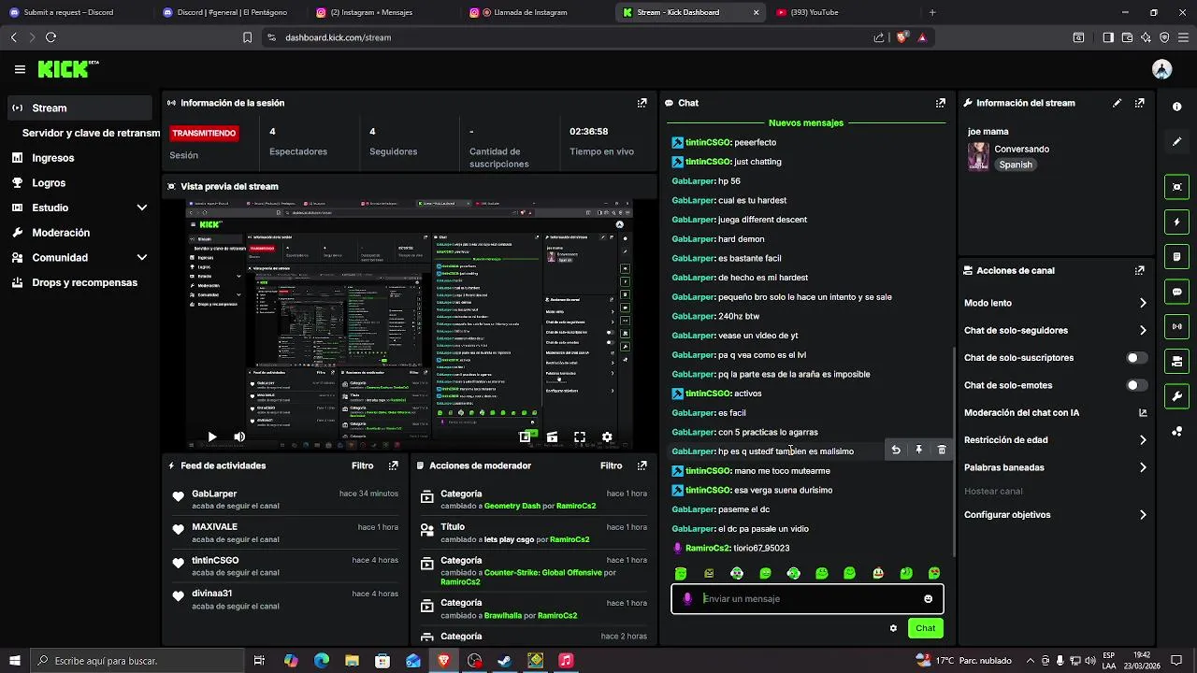The height and width of the screenshot is (673, 1197).
Task: Toggle Chat de solo-emotes switch
Action: (x=1136, y=385)
